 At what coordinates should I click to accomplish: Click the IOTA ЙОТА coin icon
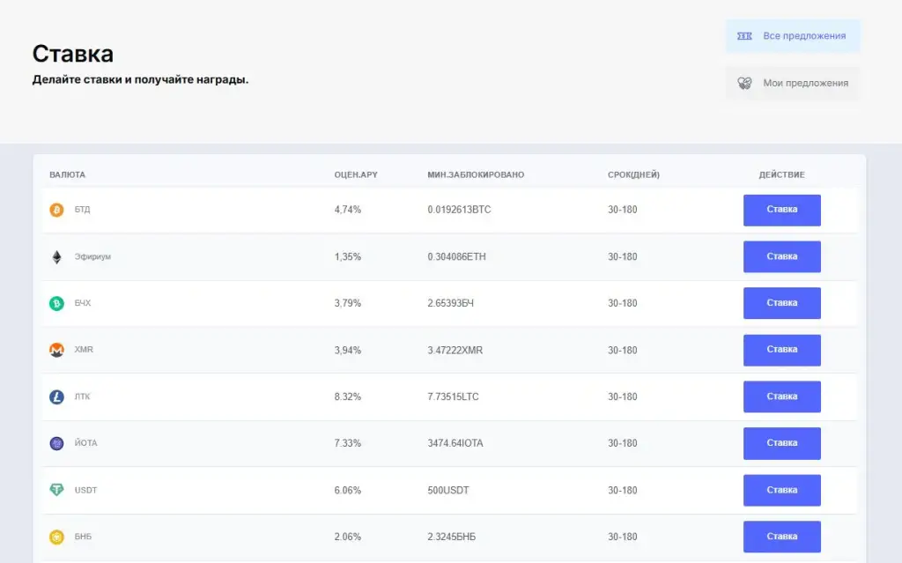point(56,443)
